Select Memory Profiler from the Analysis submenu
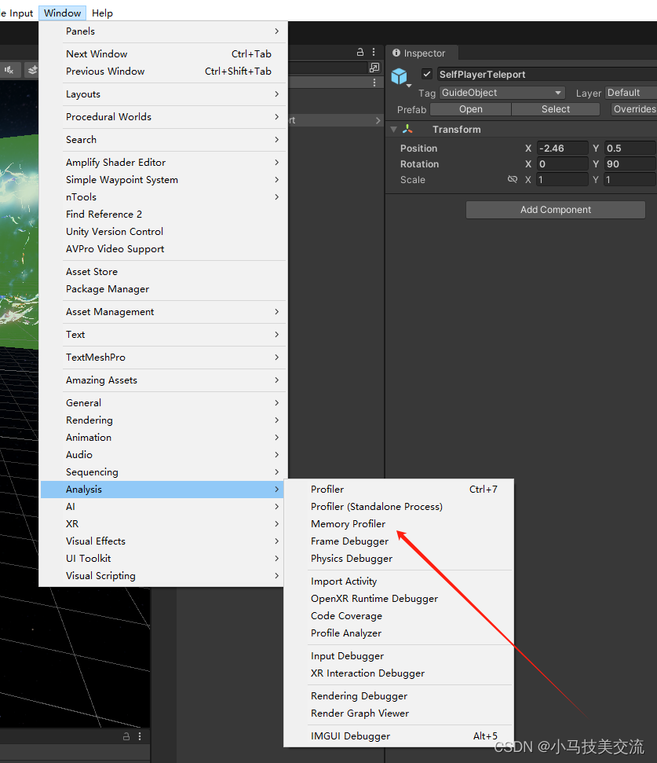657x763 pixels. tap(348, 523)
